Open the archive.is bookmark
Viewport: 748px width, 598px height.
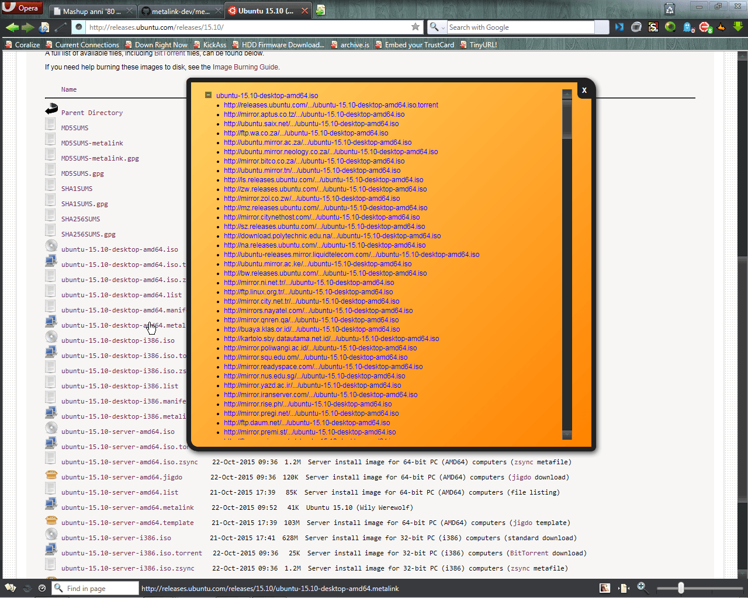click(x=354, y=45)
